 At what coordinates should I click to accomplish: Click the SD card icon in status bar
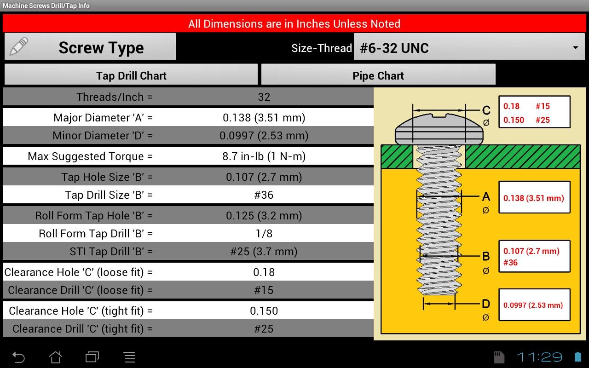coord(500,356)
